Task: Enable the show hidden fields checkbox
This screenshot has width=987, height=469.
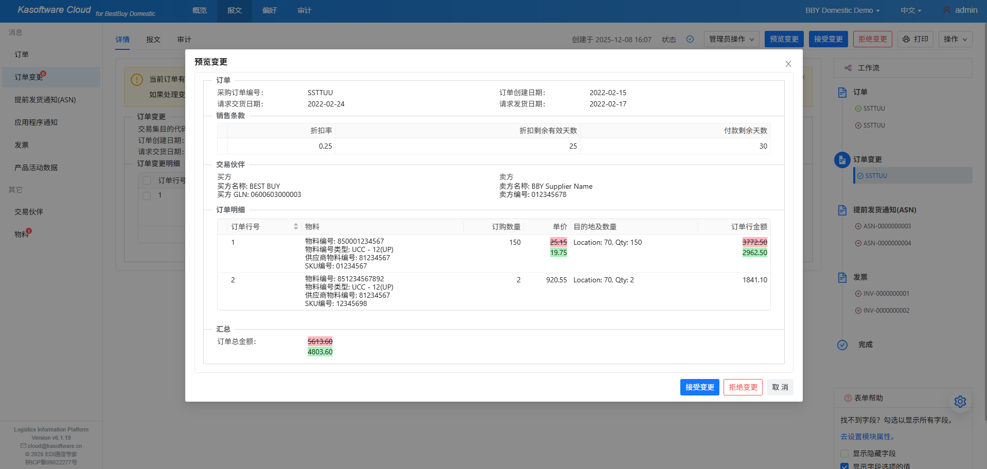Action: [844, 454]
